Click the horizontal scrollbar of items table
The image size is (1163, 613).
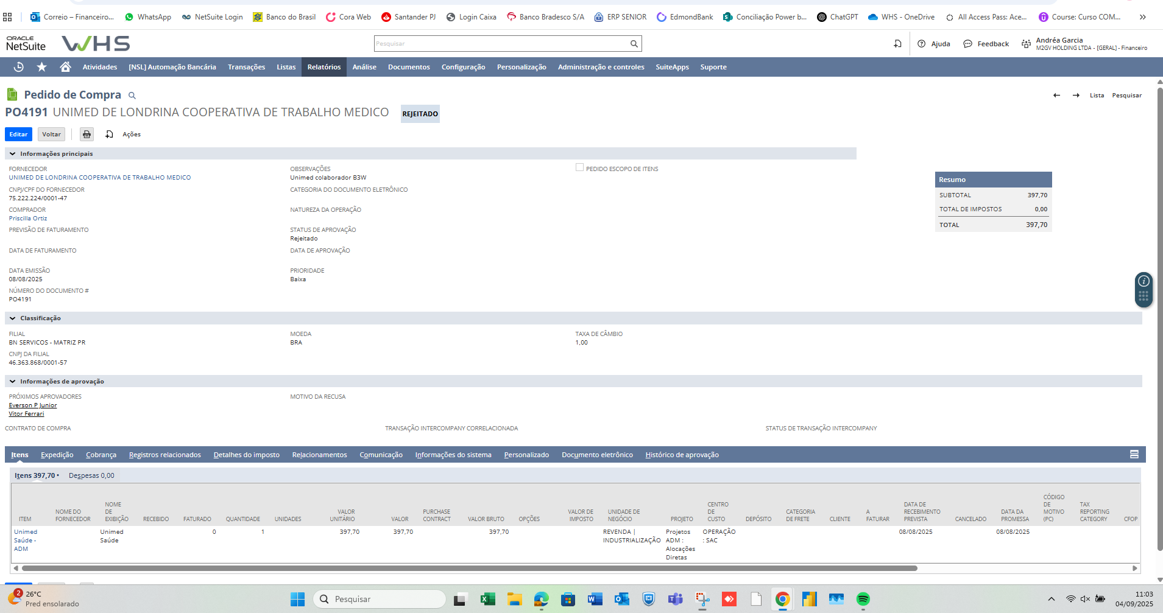pos(469,569)
